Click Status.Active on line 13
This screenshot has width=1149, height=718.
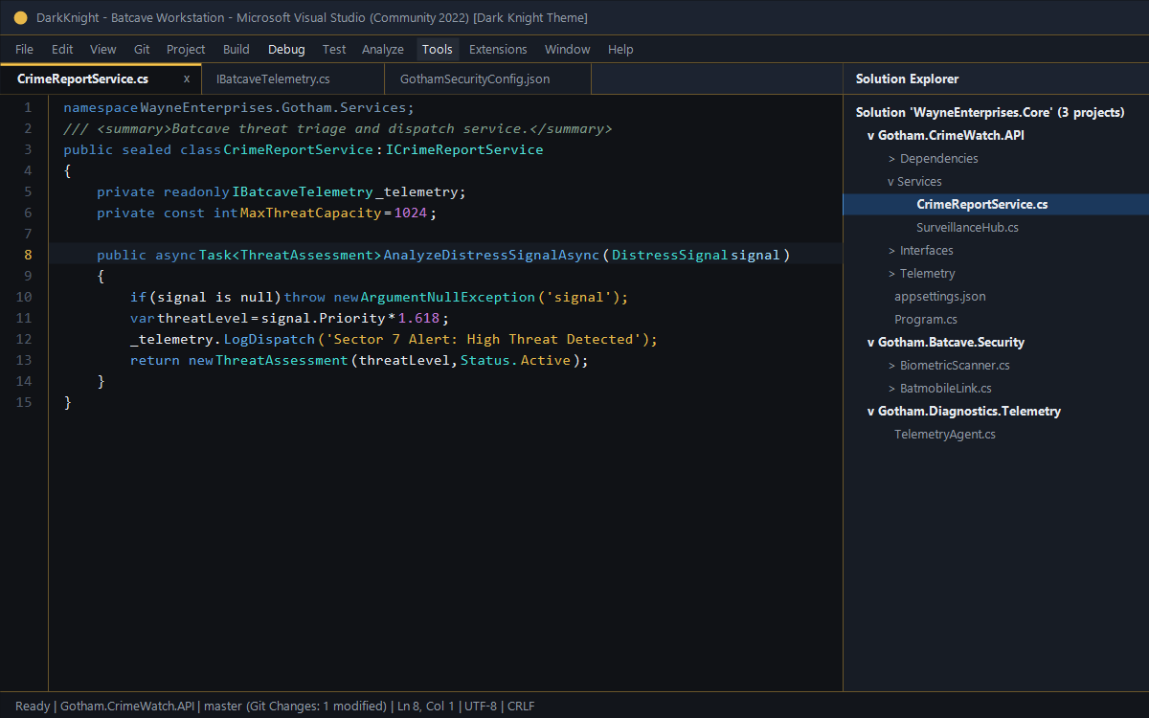[x=515, y=360]
